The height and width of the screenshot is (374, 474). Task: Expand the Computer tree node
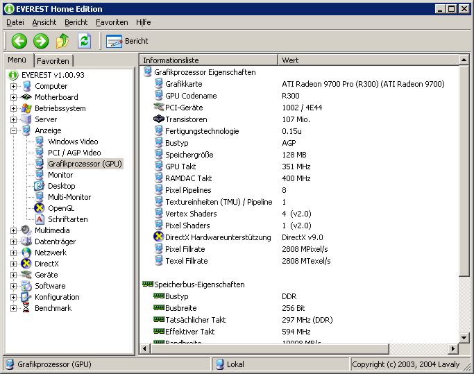pyautogui.click(x=13, y=87)
